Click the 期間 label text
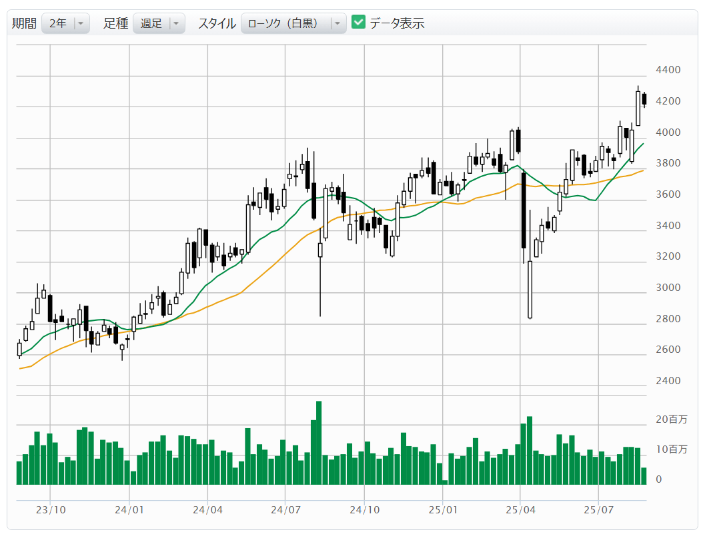703x534 pixels. click(x=25, y=23)
